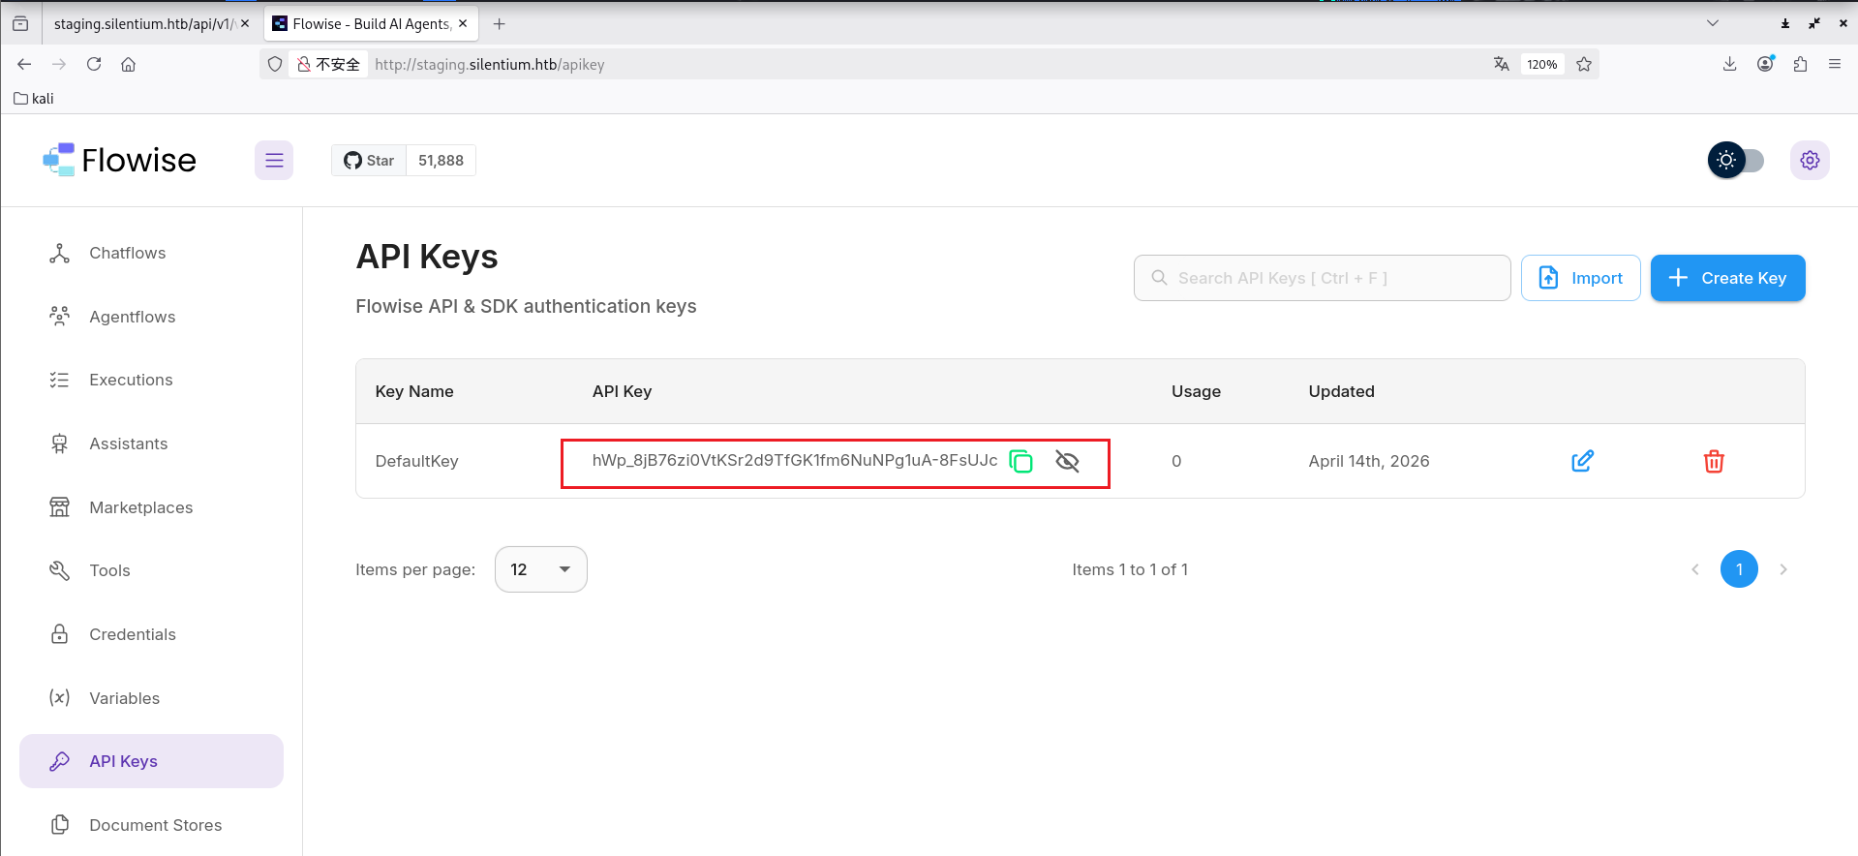Toggle the dark mode switch
Viewport: 1858px width, 856px height.
1736,160
